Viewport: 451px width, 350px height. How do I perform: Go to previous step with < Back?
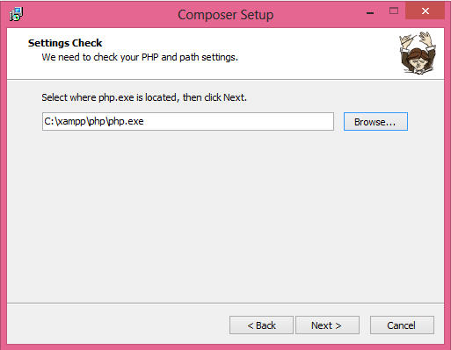(x=261, y=325)
